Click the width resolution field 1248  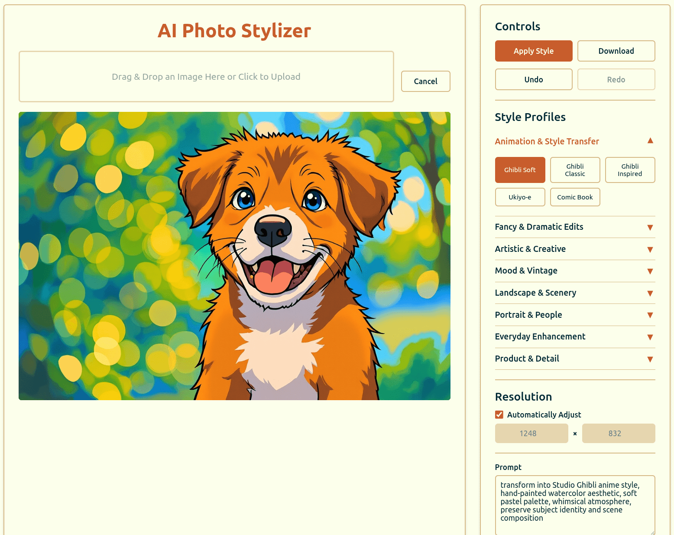point(531,433)
